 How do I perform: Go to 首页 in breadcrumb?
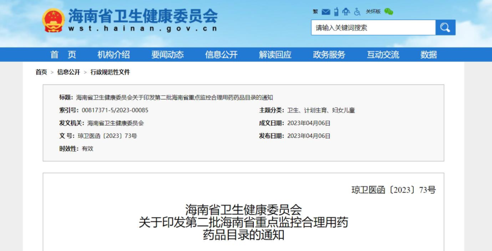41,72
